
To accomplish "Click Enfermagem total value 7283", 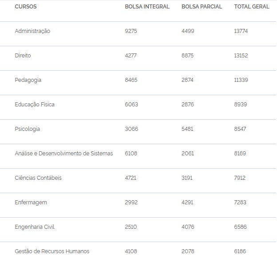I will pos(241,202).
